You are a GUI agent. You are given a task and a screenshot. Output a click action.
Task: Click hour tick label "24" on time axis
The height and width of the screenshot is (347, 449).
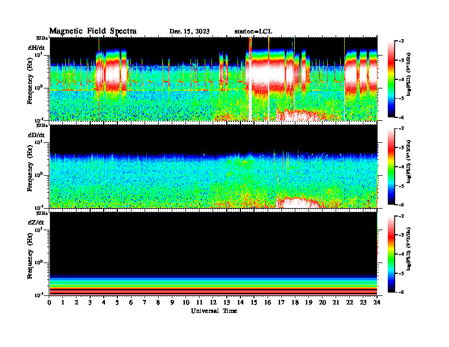377,302
